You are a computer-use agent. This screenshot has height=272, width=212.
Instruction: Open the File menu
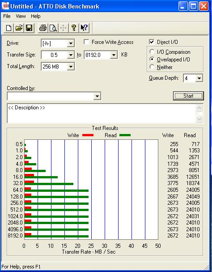[x=7, y=16]
